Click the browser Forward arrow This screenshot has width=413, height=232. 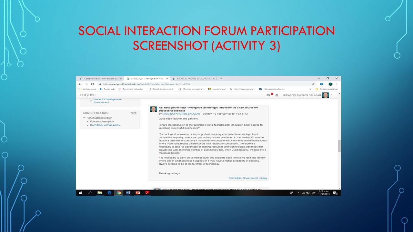pos(86,84)
